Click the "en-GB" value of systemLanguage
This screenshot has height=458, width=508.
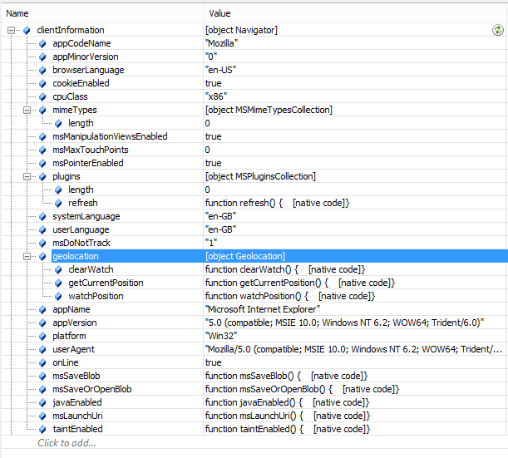point(220,216)
